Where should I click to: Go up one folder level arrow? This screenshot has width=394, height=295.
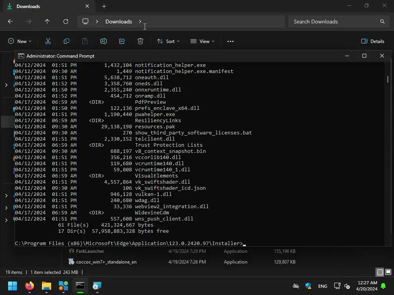[47, 22]
